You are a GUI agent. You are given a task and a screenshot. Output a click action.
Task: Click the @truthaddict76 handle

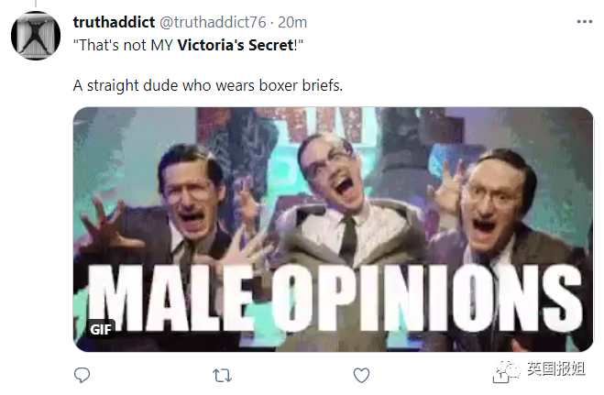tap(213, 22)
